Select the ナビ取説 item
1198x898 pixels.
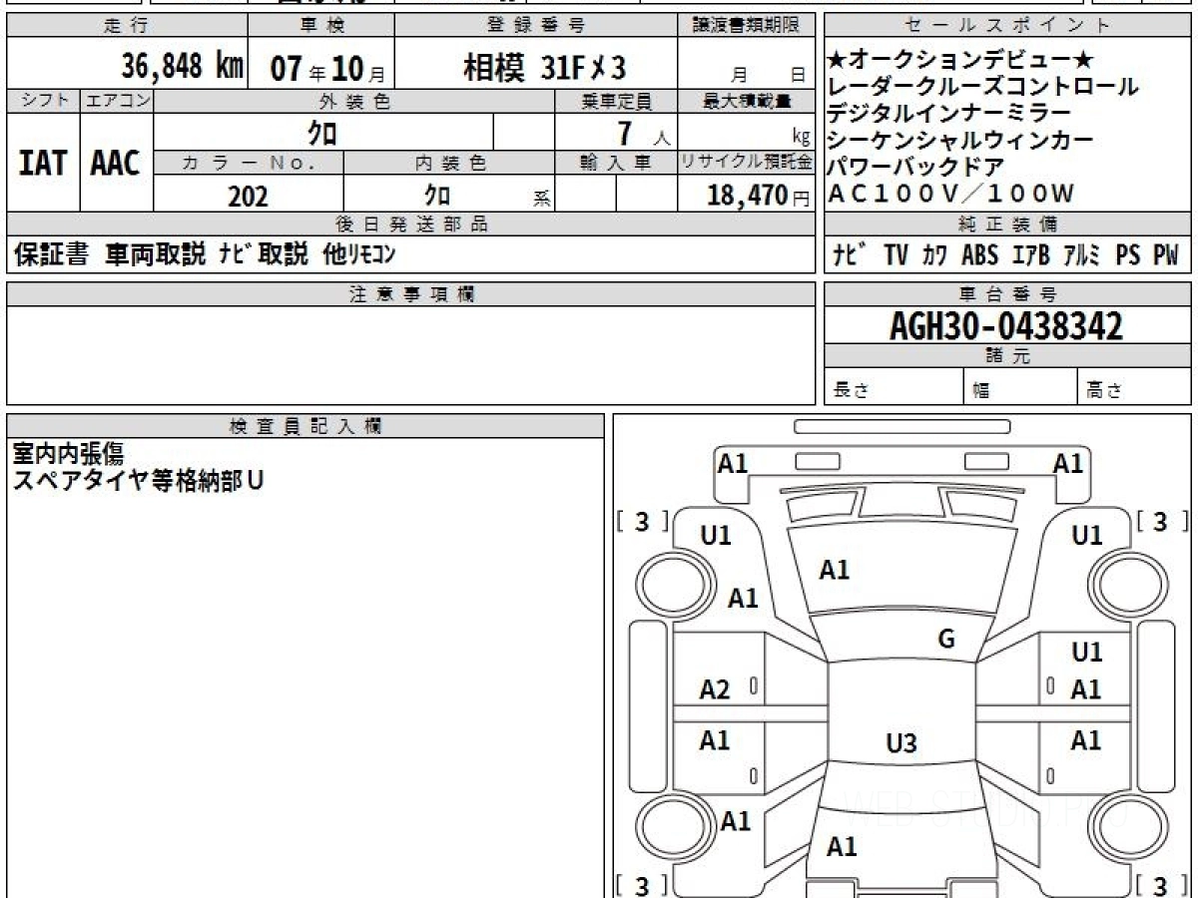(264, 254)
